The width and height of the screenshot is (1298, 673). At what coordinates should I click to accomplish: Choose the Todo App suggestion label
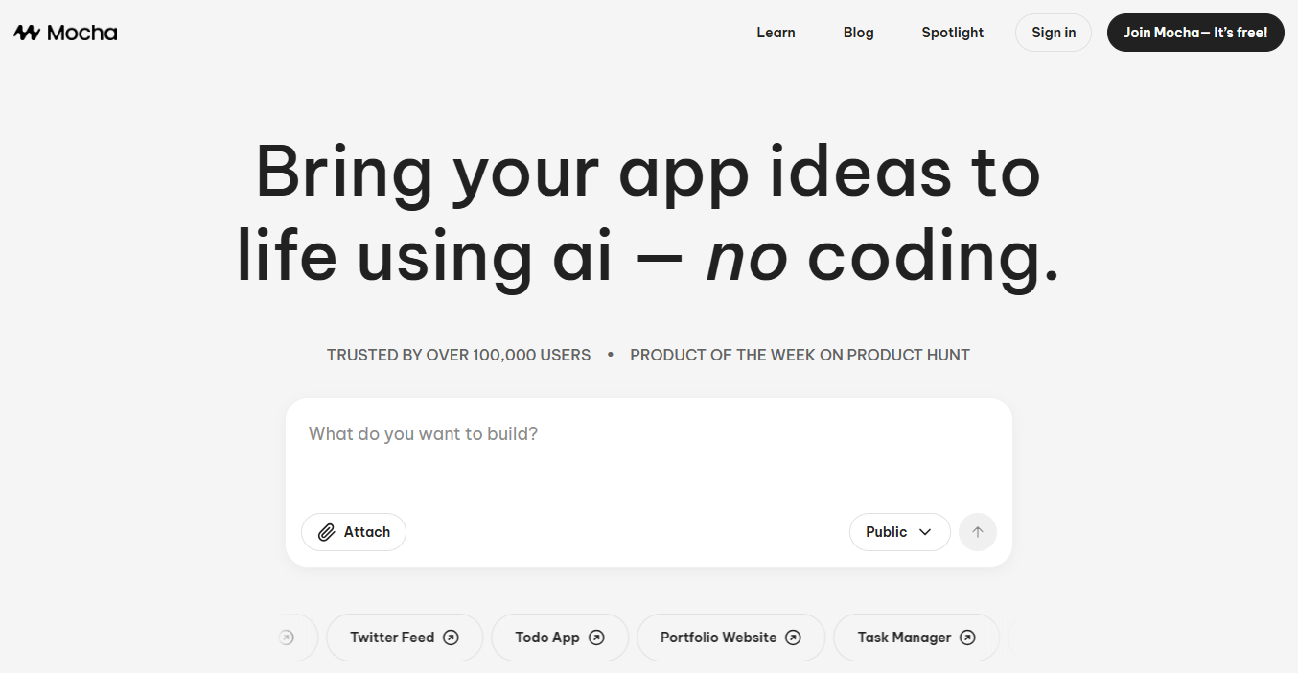pos(547,638)
